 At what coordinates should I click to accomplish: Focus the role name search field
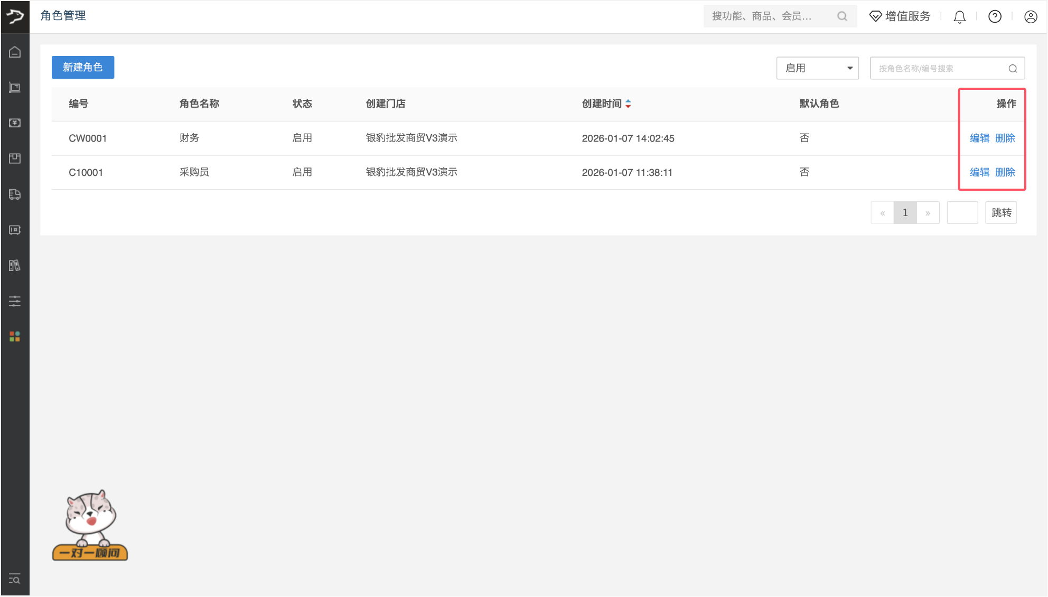tap(940, 68)
